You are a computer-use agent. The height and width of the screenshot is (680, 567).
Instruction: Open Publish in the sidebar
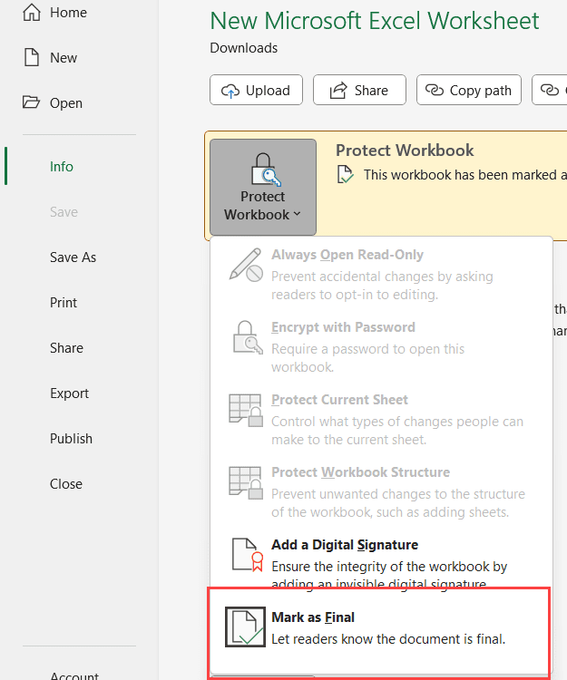point(71,439)
